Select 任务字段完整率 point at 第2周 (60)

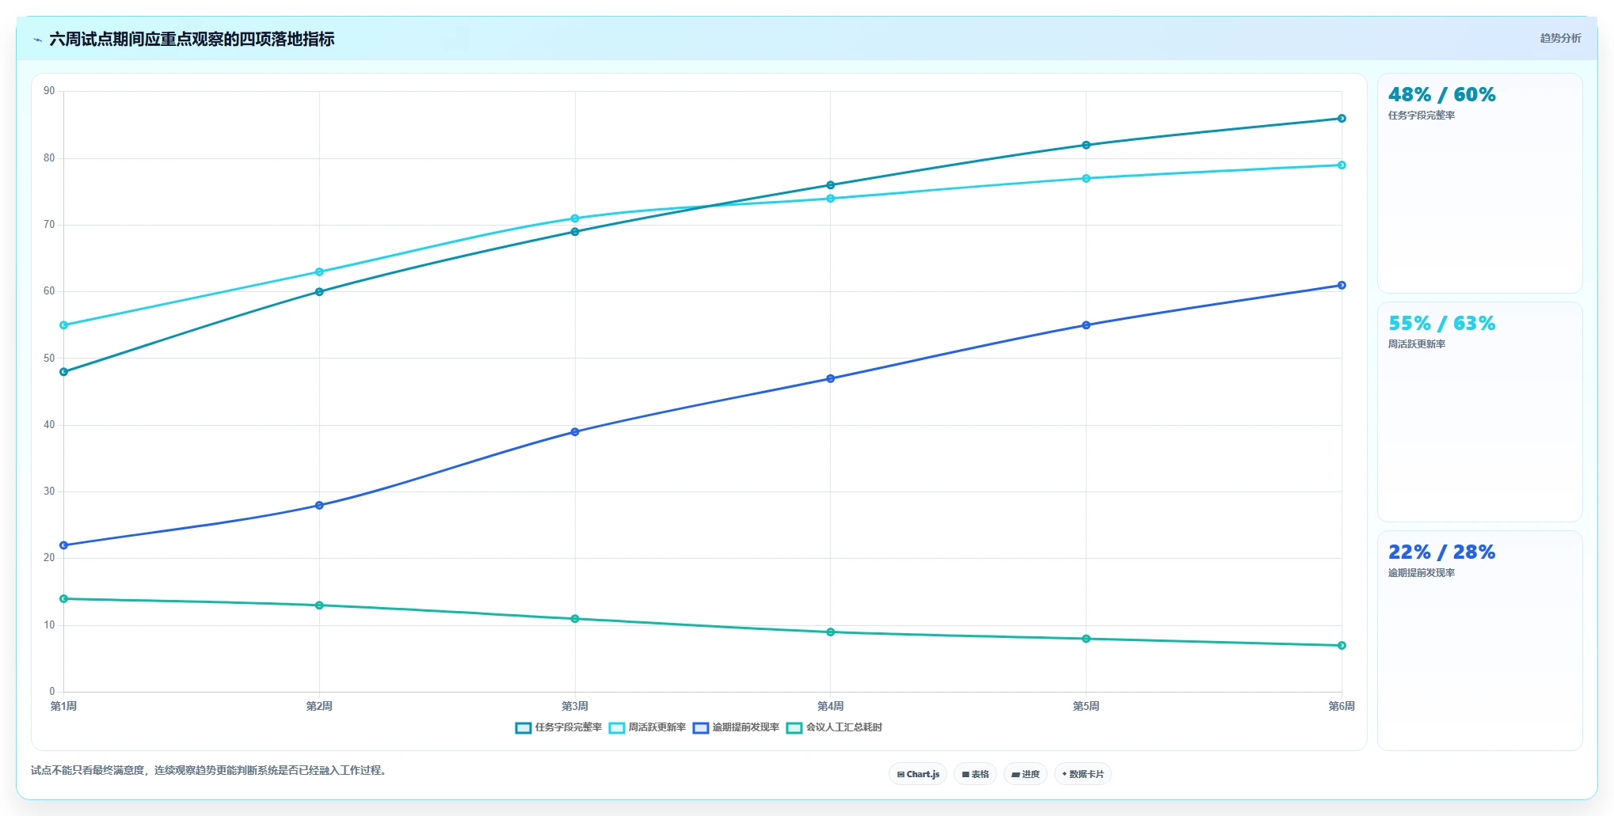[x=319, y=292]
